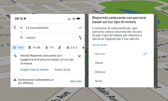
Task: Tap the 'Risparmia carburante con percorsi' heading
Action: (x=119, y=20)
